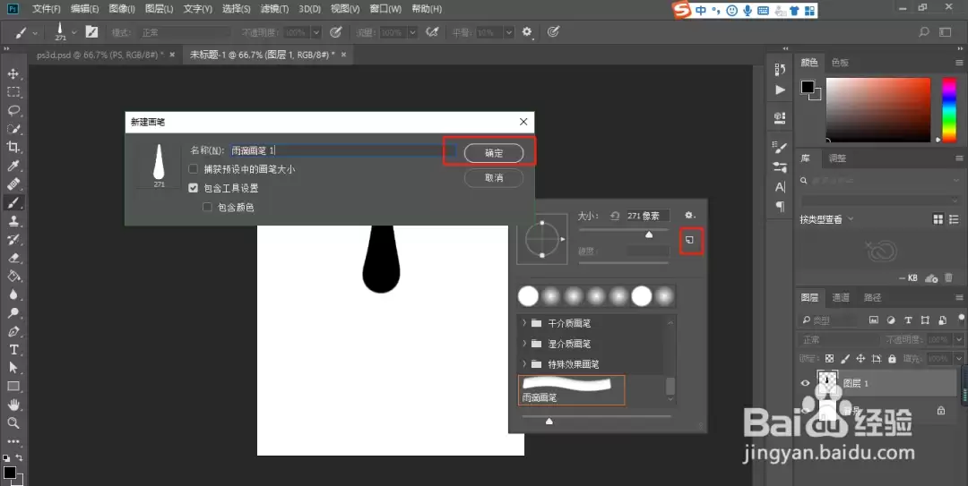This screenshot has width=968, height=486.
Task: Select the Path Selection tool
Action: click(x=13, y=368)
